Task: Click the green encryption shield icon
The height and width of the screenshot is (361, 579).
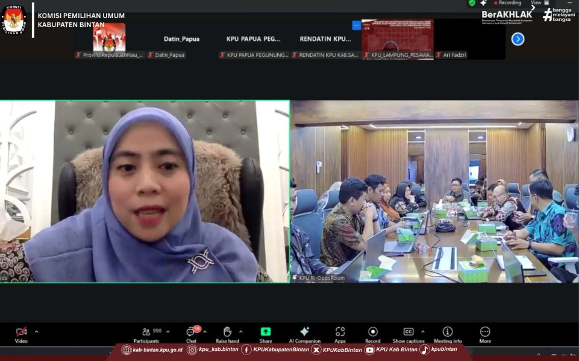Action: pos(472,3)
